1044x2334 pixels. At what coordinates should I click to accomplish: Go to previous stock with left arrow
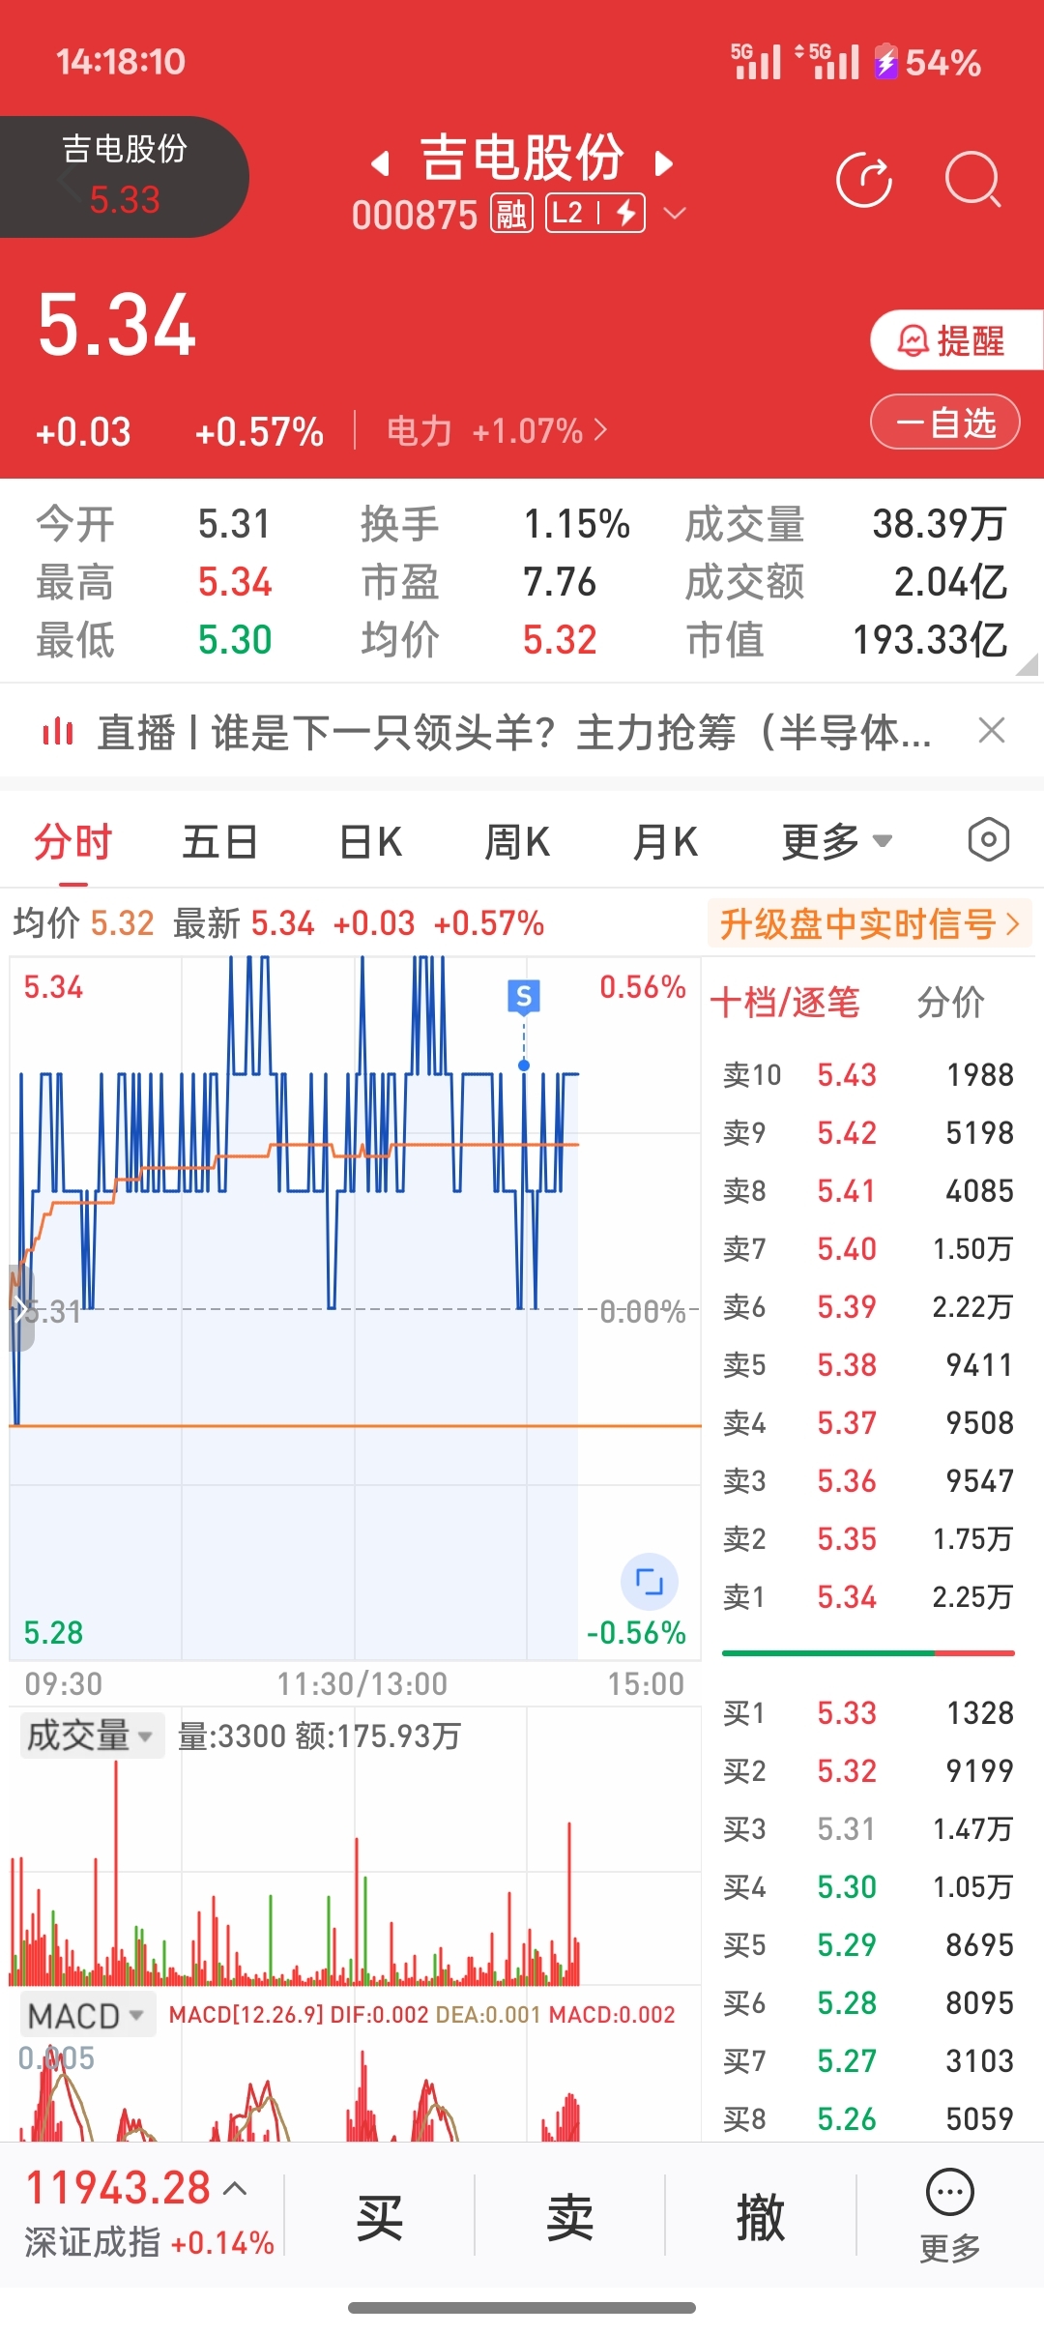tap(381, 163)
